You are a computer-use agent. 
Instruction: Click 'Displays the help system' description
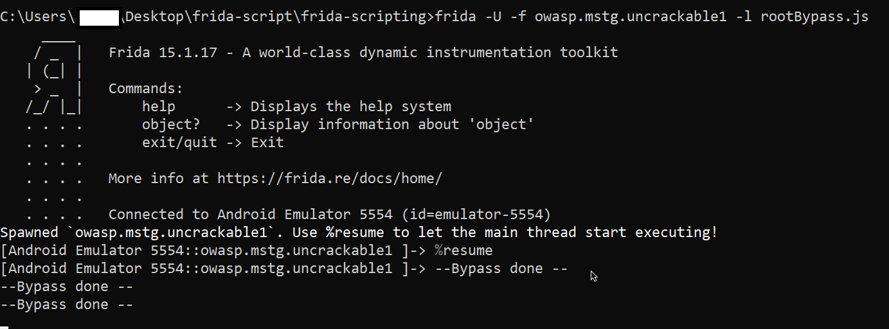350,106
